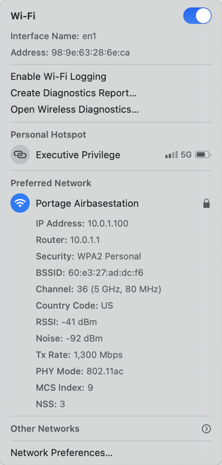This screenshot has width=222, height=465.
Task: Expand Other Networks with the chevron icon
Action: point(207,429)
